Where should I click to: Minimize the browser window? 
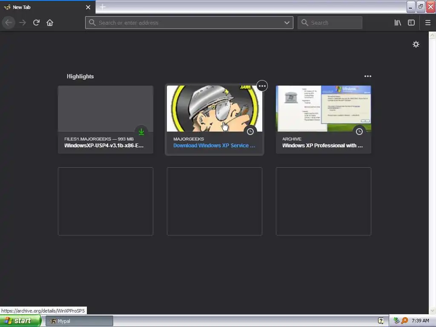(410, 7)
